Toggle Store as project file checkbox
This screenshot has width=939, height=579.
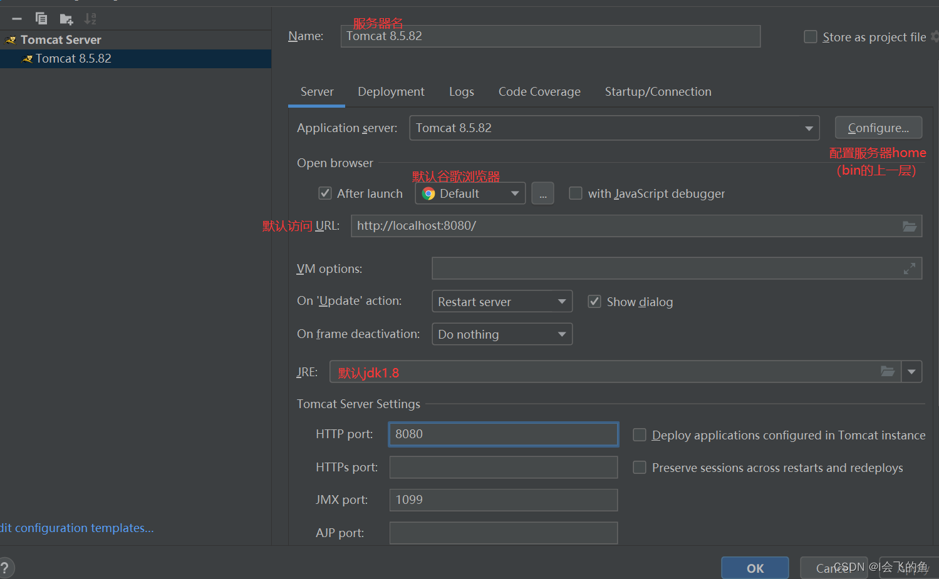point(811,37)
